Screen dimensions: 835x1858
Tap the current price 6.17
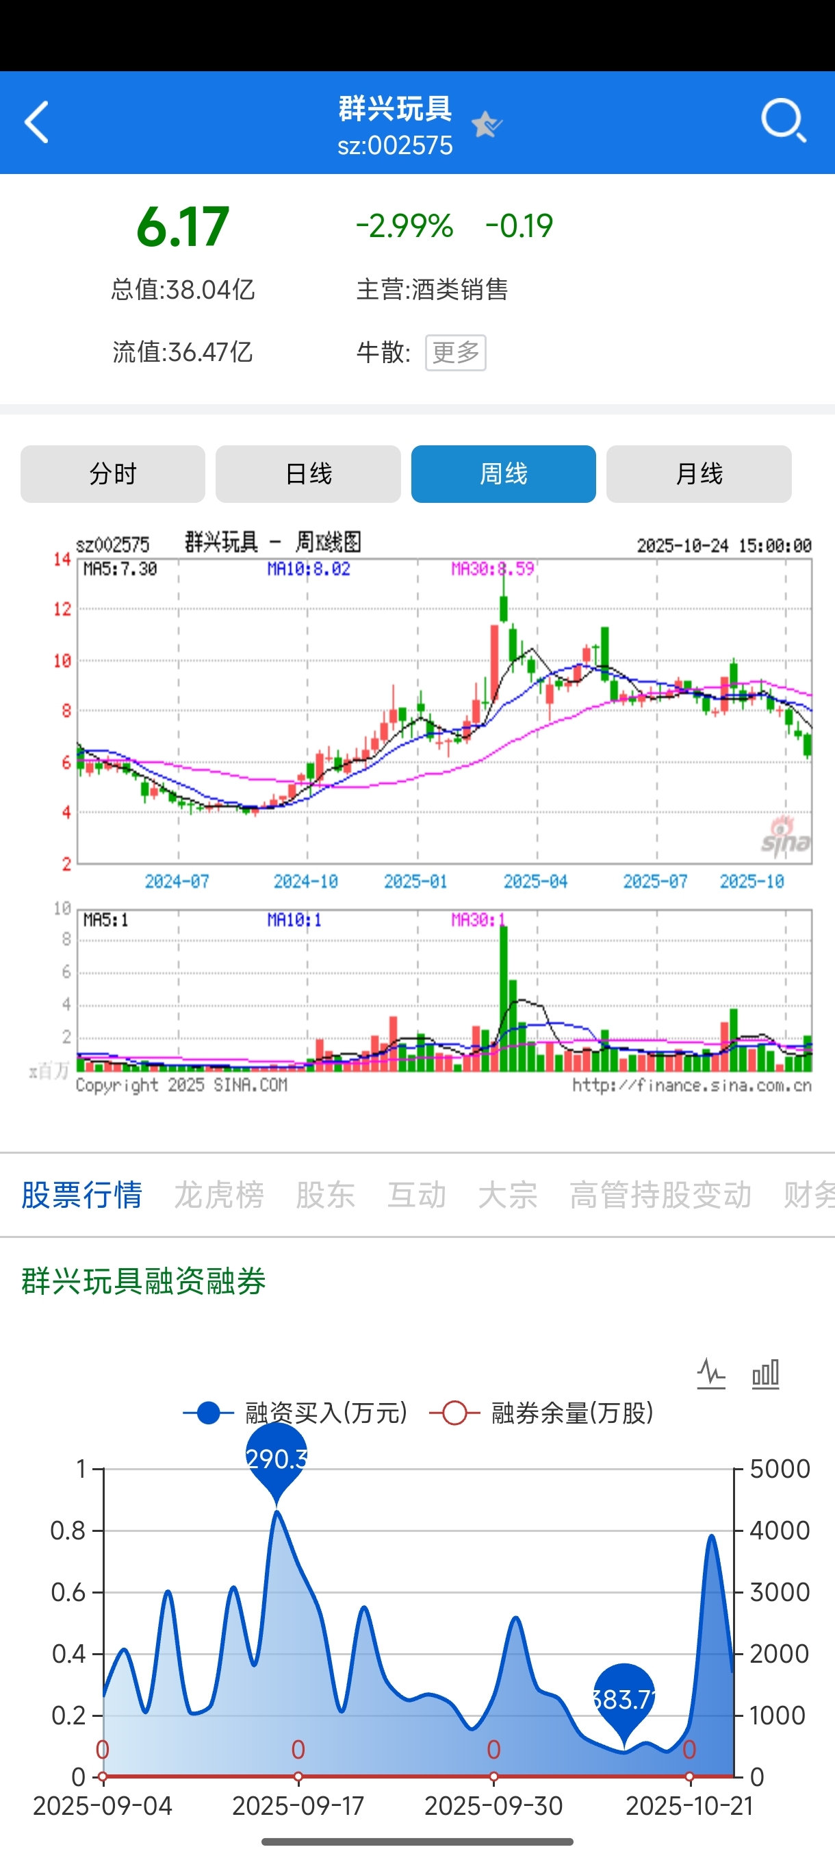pyautogui.click(x=183, y=227)
